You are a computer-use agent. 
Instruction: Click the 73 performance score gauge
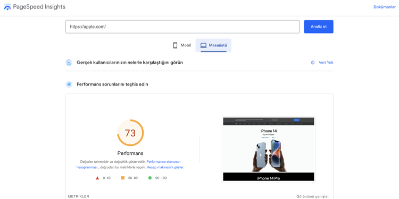click(x=130, y=133)
